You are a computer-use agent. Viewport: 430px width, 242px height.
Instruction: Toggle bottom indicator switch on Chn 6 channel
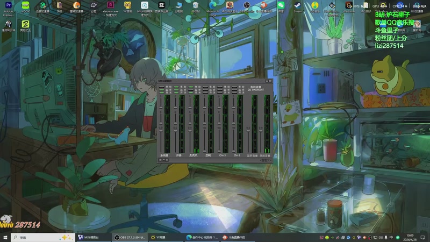[234, 92]
